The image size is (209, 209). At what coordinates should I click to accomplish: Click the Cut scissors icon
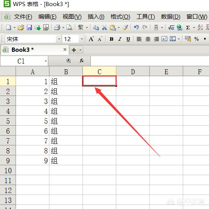coord(104,28)
